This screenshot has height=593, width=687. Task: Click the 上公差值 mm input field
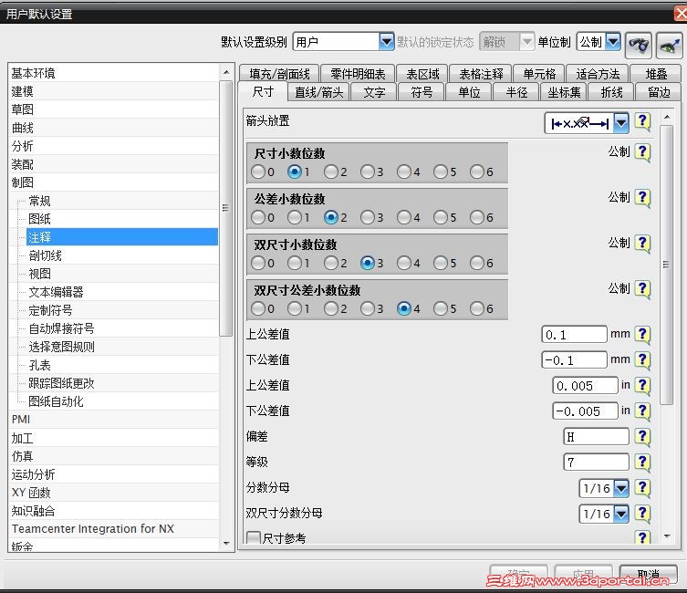click(x=575, y=335)
